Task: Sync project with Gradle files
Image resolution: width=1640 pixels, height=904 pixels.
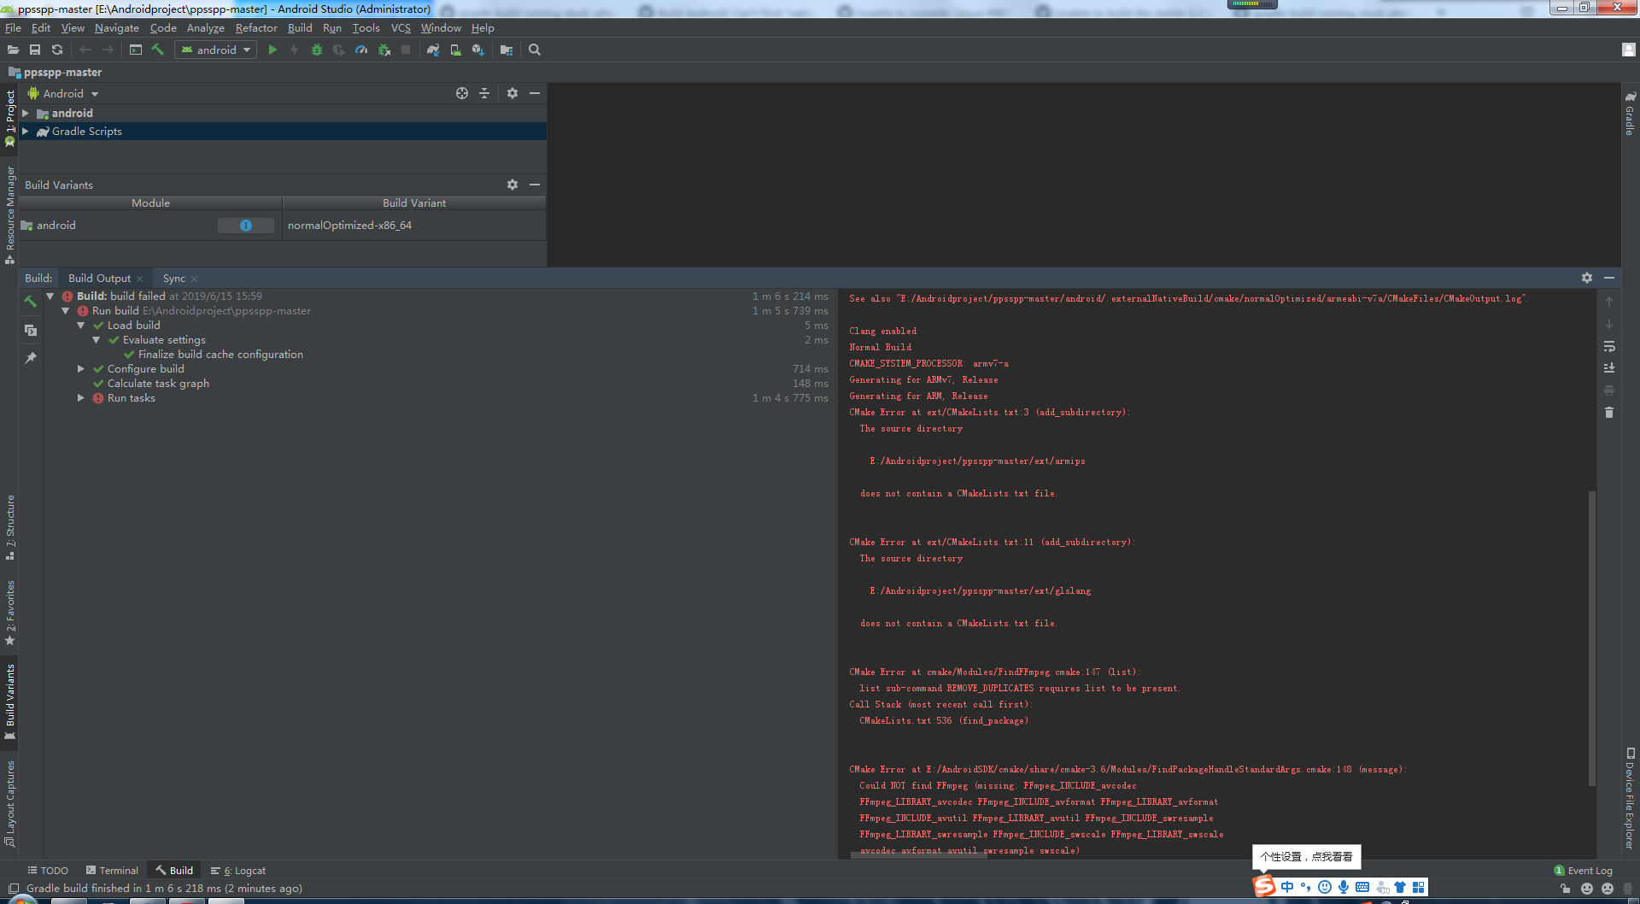Action: coord(433,50)
